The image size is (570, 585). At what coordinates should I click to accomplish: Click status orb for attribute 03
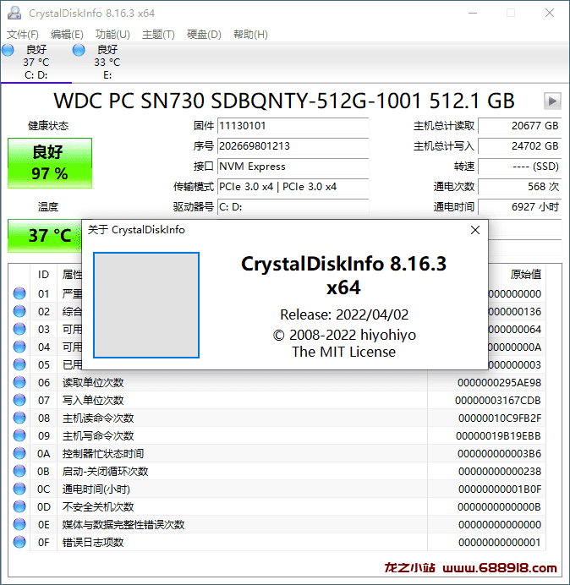(x=19, y=329)
